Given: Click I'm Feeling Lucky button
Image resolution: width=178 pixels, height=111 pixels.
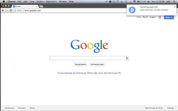Looking at the screenshot, I should (x=97, y=64).
